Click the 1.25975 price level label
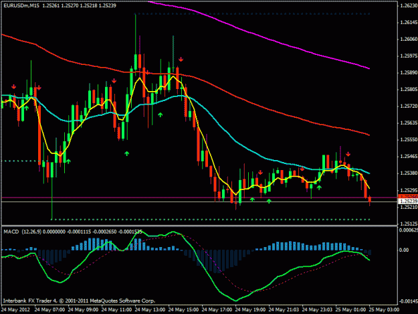This screenshot has width=418, height=314. (409, 56)
